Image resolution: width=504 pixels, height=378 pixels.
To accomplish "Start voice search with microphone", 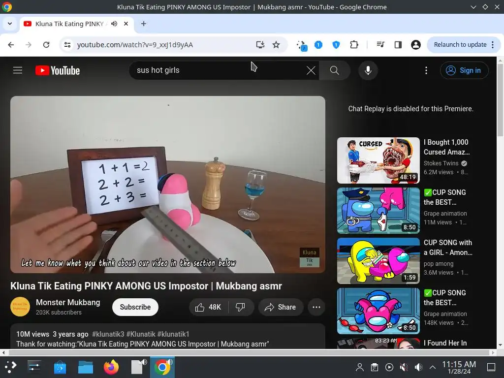I will [368, 70].
